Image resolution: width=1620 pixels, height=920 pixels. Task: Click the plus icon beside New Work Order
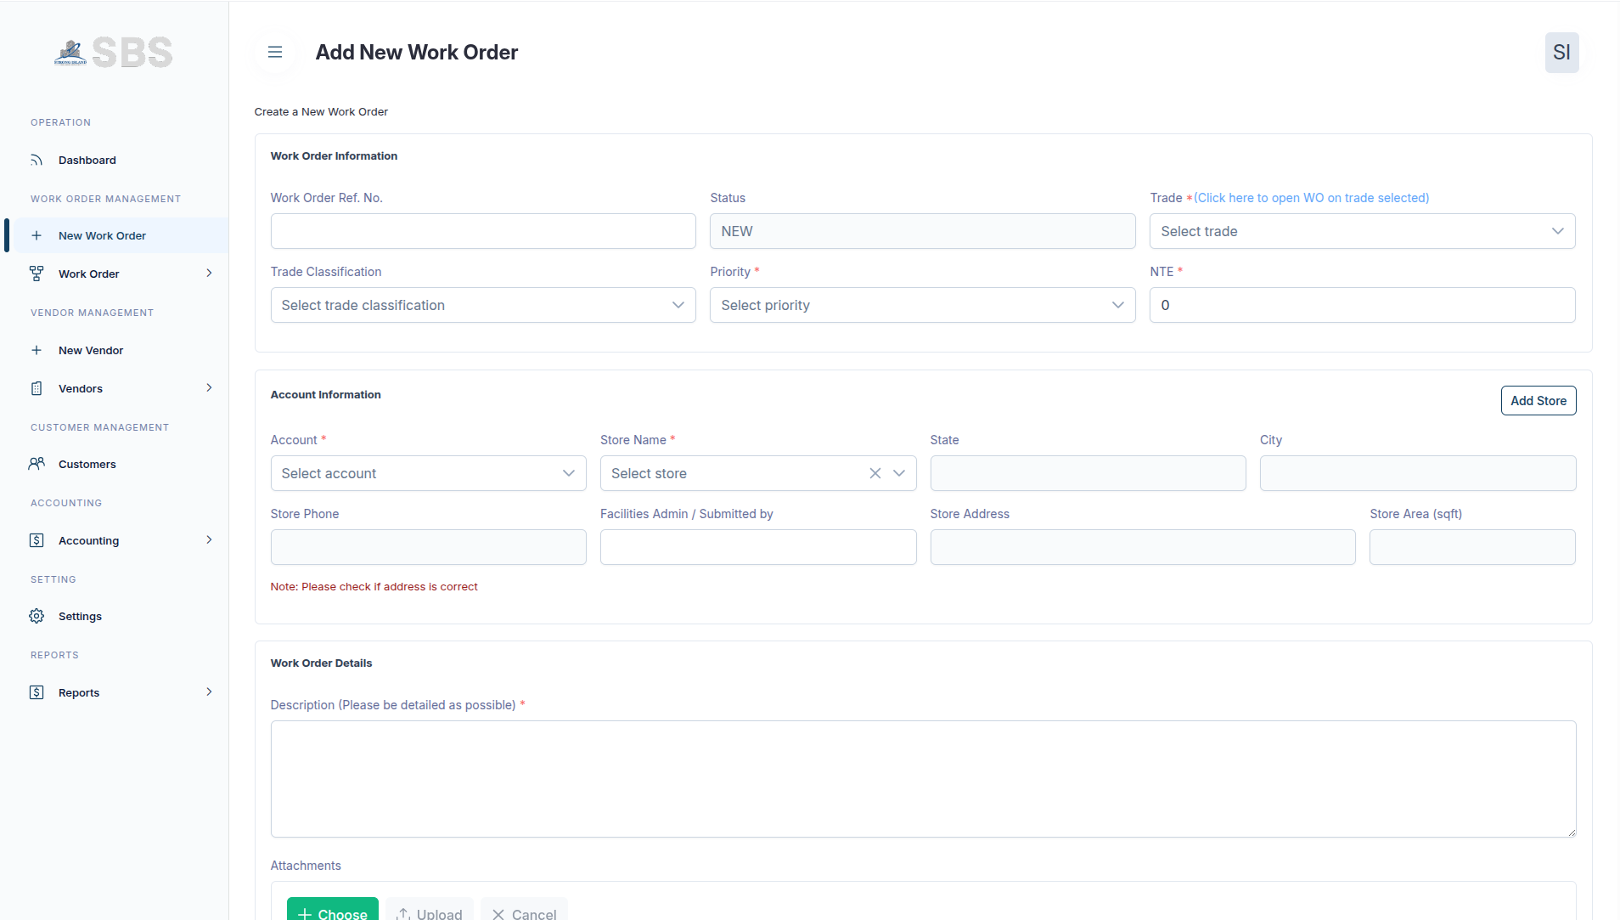(x=37, y=235)
